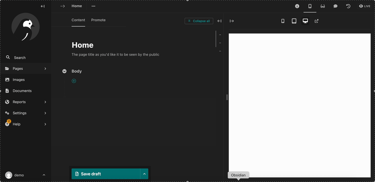Click the minimap scroll indicator bar
Screen dimensions: 375x182
216,39
